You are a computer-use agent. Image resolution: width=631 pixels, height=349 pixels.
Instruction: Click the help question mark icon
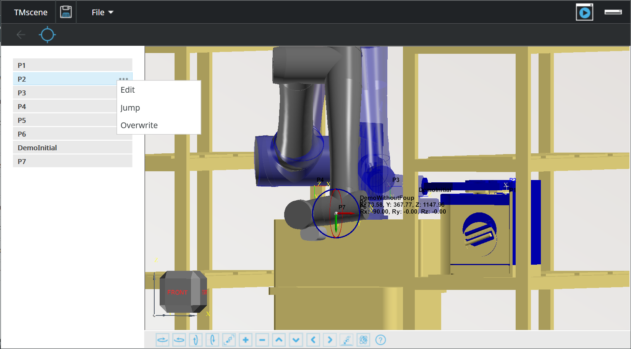(x=380, y=340)
